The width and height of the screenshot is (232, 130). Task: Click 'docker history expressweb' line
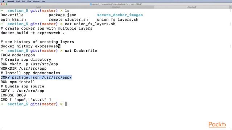click(29, 46)
